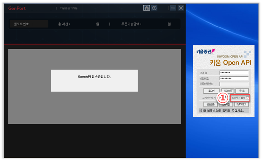Enable the 모의투자 접속 checkbox

pyautogui.click(x=247, y=98)
